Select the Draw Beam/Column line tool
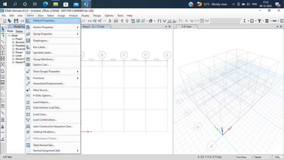 pos(3,42)
